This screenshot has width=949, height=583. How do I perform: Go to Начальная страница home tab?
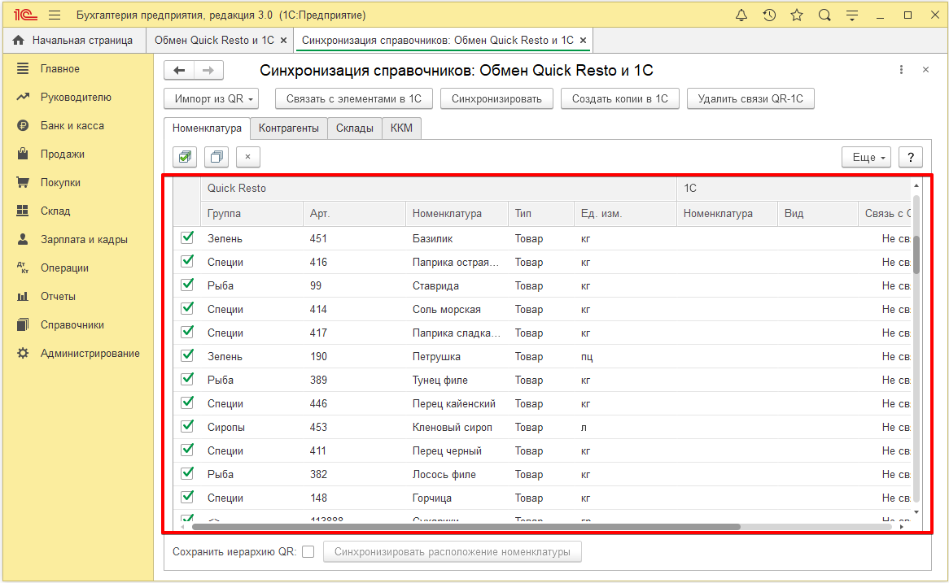(x=74, y=41)
